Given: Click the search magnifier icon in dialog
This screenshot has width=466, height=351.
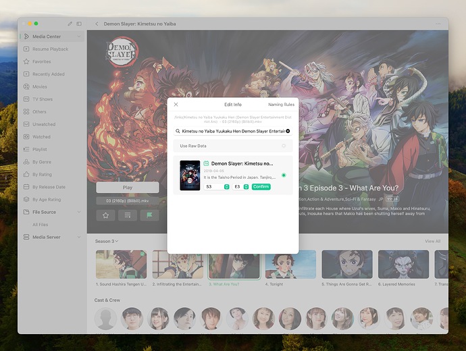Looking at the screenshot, I should (178, 131).
